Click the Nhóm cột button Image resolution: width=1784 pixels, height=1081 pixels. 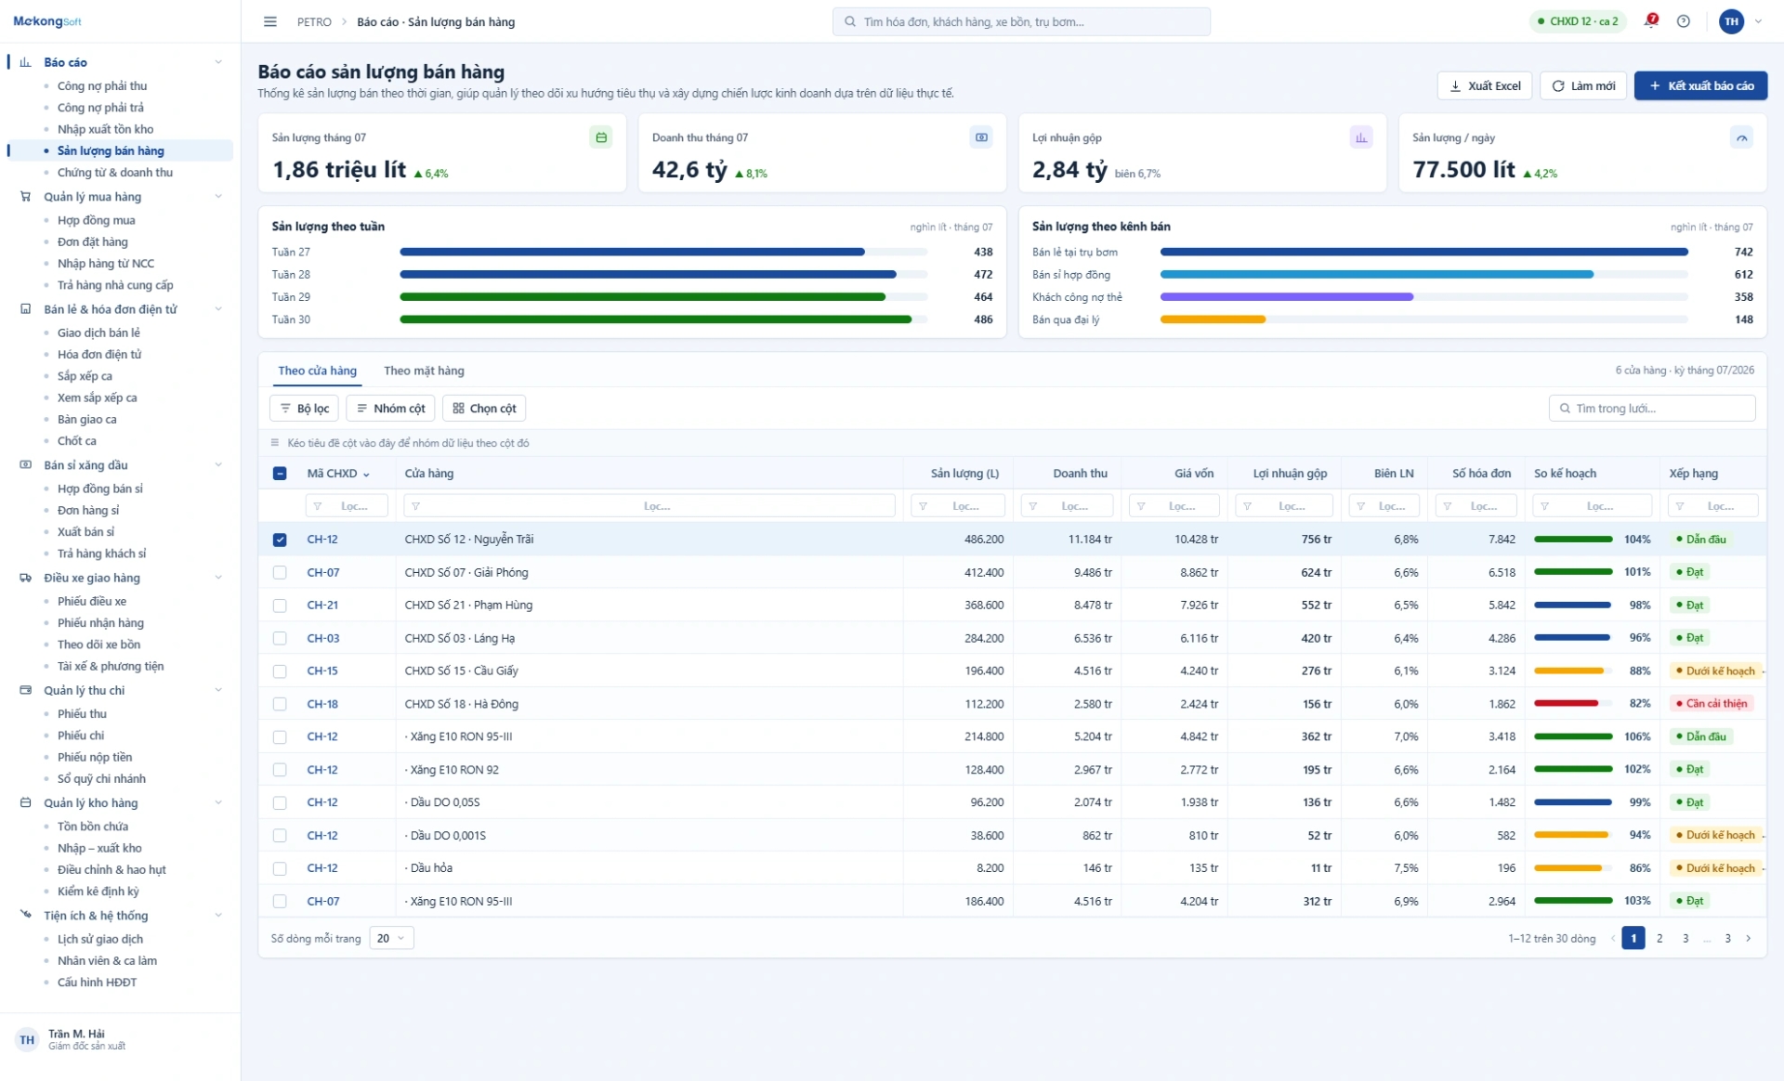pos(390,409)
